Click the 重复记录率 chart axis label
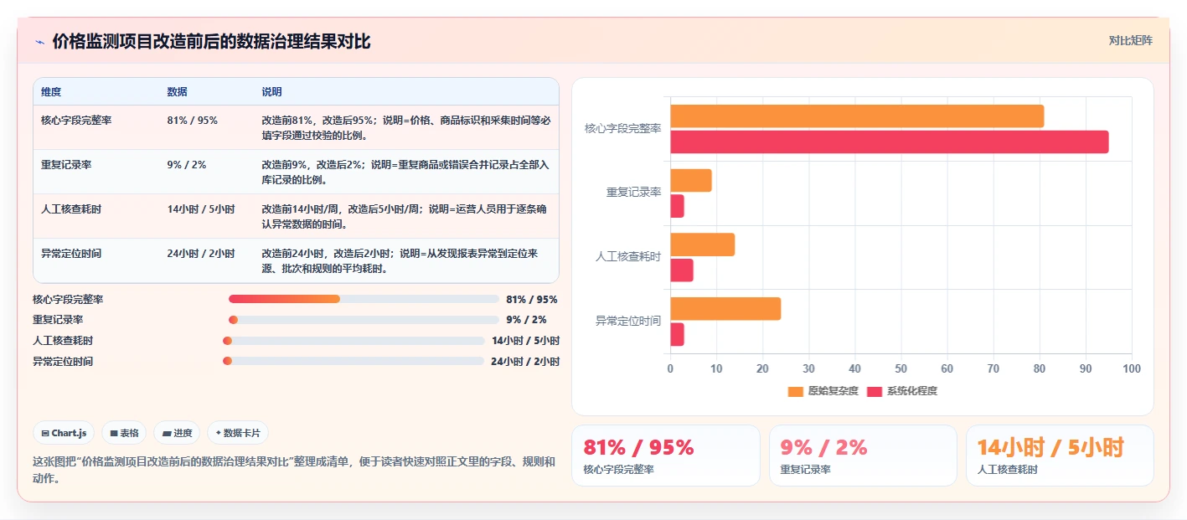 click(634, 193)
